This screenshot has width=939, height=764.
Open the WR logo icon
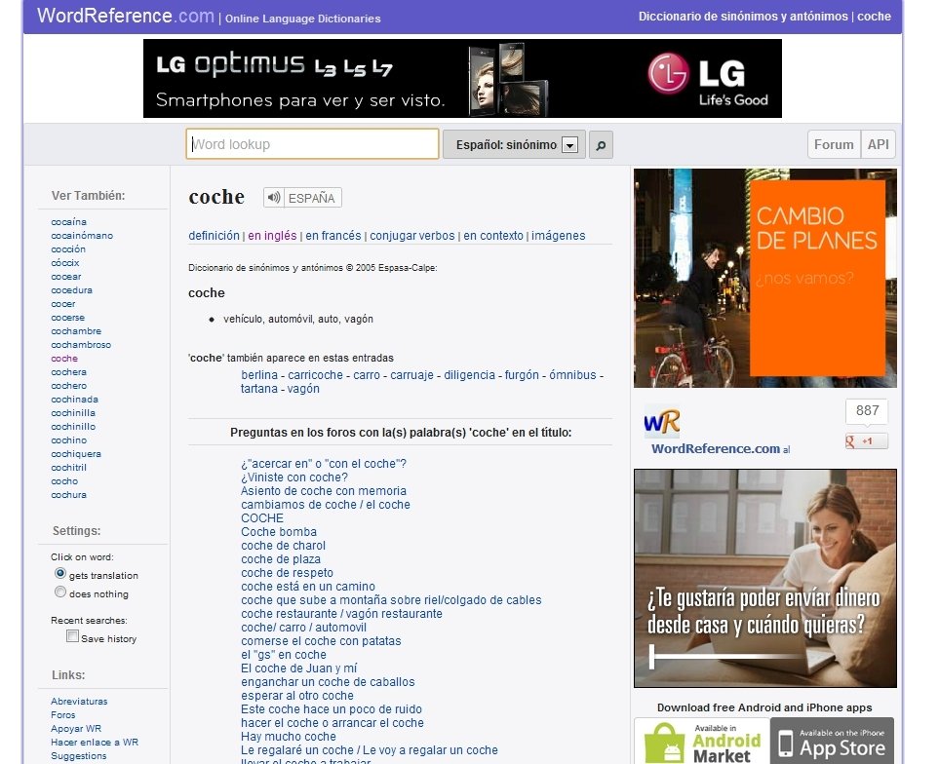(662, 422)
